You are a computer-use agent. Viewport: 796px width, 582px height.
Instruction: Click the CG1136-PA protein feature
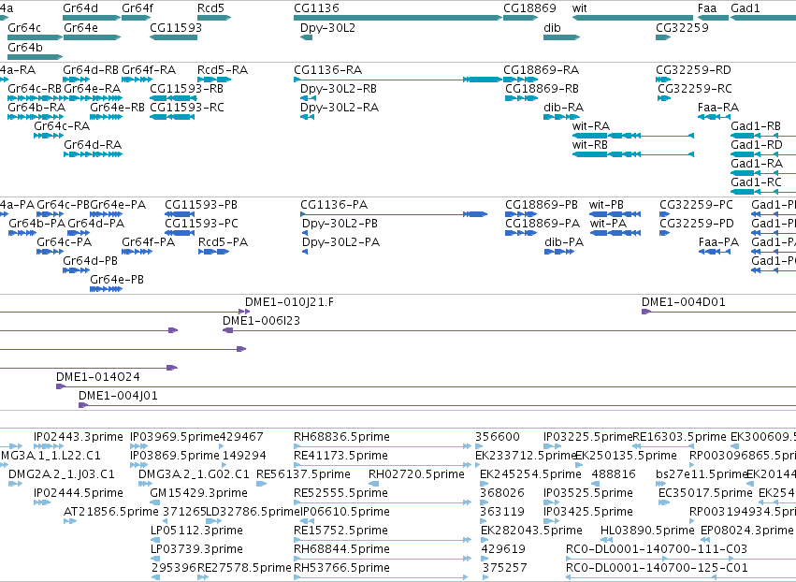pyautogui.click(x=394, y=214)
